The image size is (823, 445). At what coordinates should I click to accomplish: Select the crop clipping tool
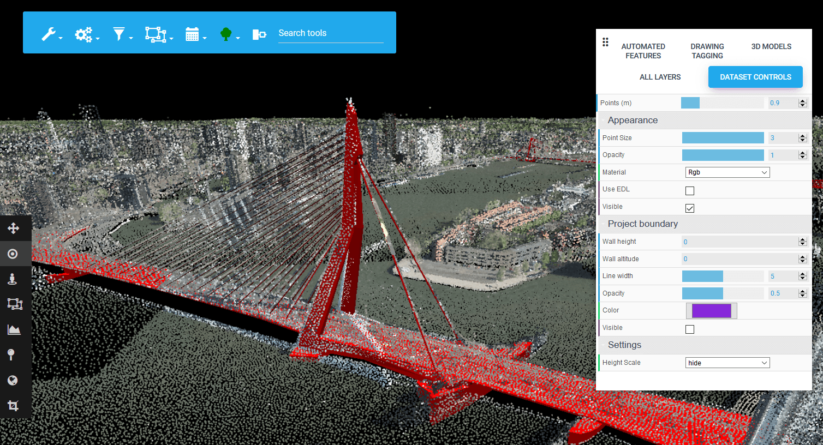click(13, 405)
